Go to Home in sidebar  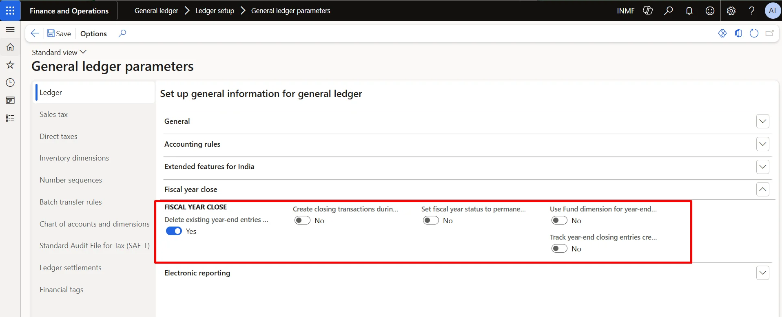coord(10,47)
